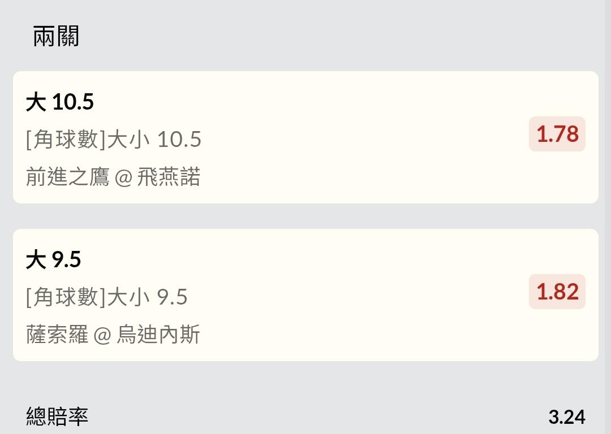Open the 前進之鷹 team name

click(x=67, y=177)
